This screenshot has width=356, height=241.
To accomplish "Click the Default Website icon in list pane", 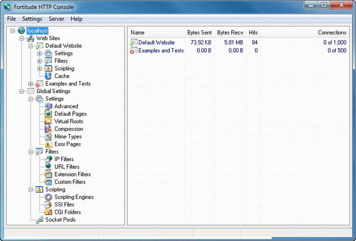I will [133, 42].
